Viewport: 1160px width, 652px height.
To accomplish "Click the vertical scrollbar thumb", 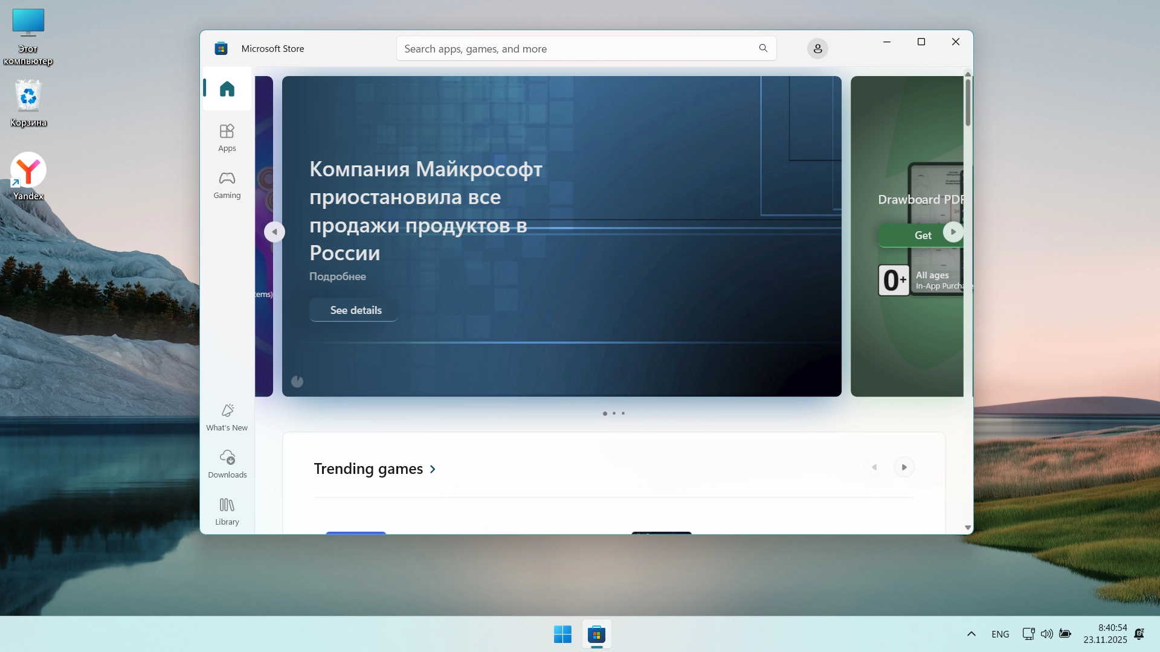I will coord(968,103).
